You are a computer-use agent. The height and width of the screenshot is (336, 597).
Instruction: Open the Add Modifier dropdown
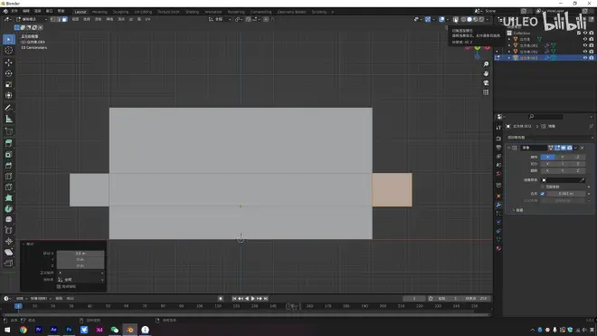tap(549, 138)
